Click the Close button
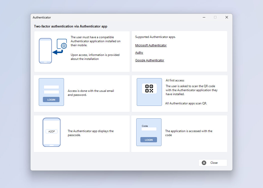The image size is (263, 188). [x=213, y=163]
